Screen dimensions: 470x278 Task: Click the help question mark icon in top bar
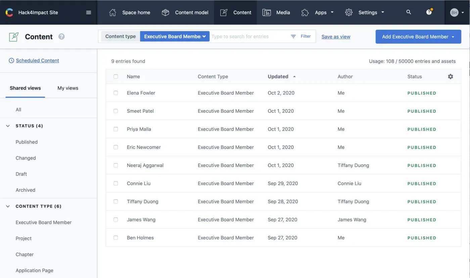[x=429, y=12]
